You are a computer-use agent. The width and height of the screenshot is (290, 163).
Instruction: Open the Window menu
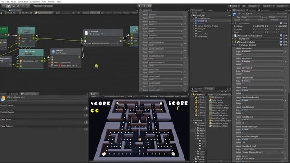click(51, 2)
